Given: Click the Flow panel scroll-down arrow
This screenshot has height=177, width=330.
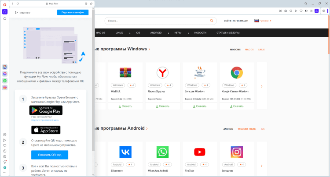Looking at the screenshot, I should 93,175.
